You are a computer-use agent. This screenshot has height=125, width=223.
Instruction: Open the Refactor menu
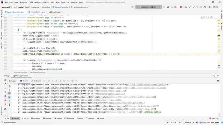(x=45, y=2)
